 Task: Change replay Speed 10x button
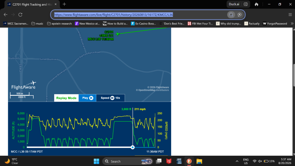(x=110, y=98)
